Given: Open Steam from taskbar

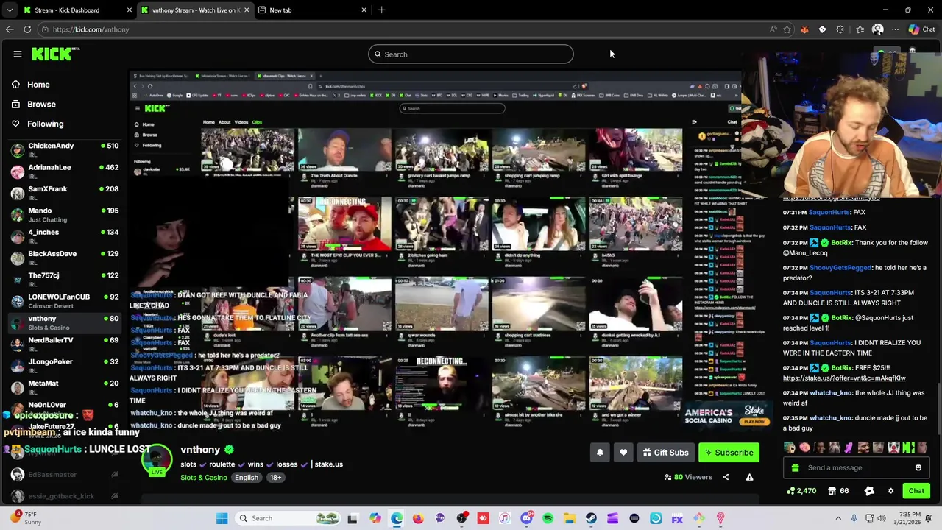Looking at the screenshot, I should (x=591, y=518).
